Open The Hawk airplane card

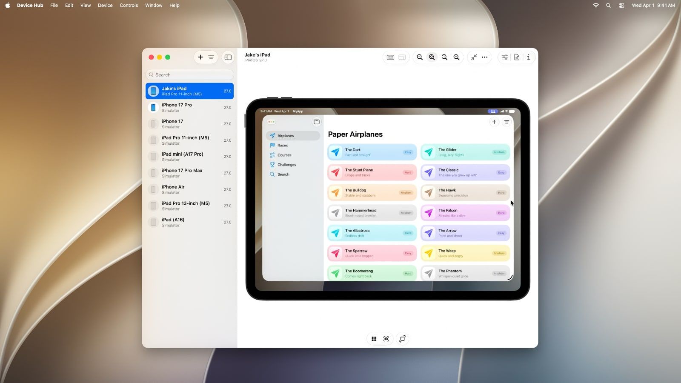point(465,193)
